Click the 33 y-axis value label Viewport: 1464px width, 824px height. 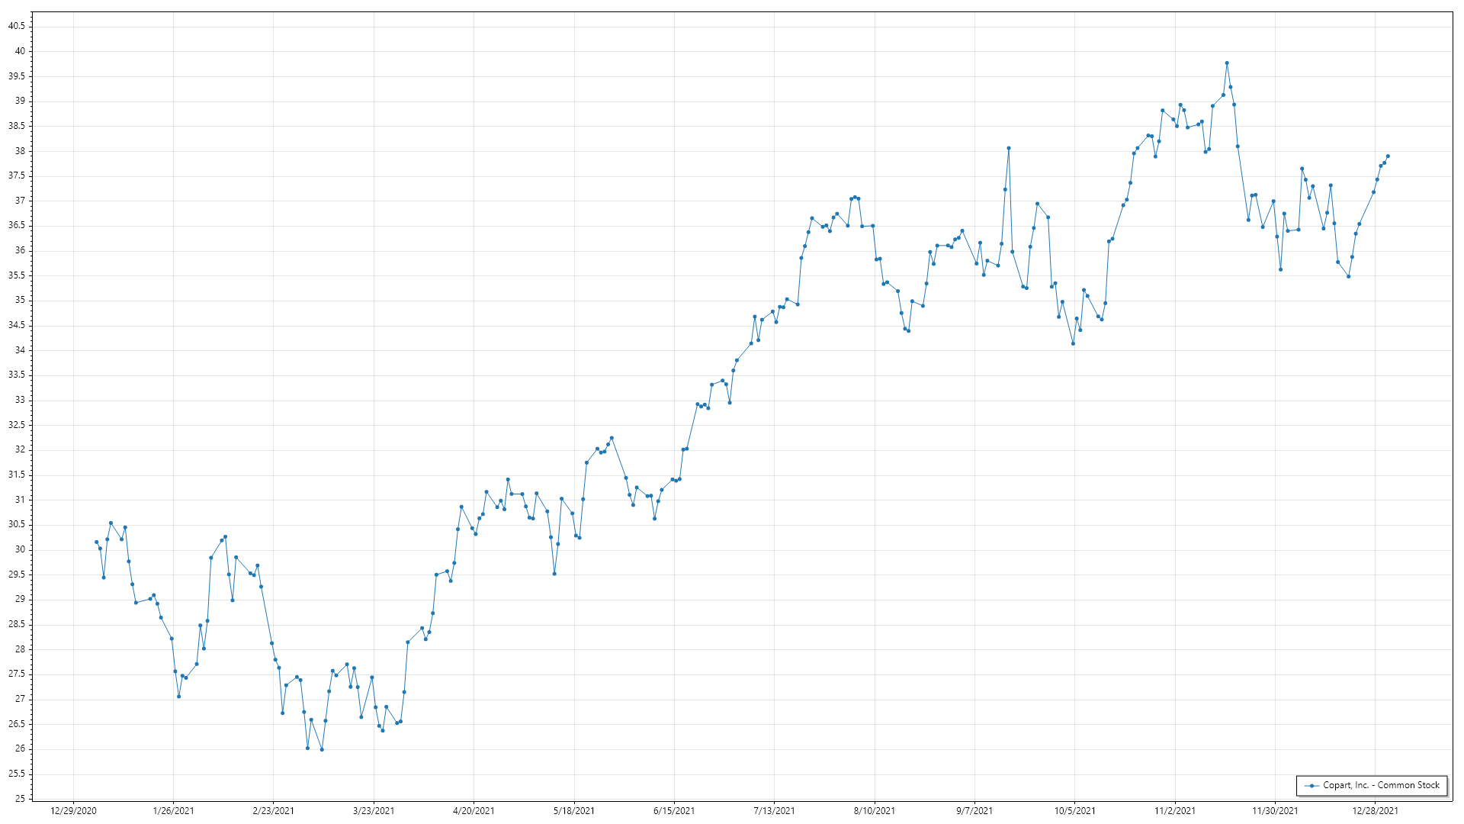click(20, 400)
